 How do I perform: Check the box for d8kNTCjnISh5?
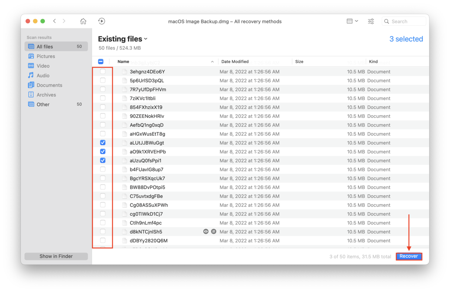point(103,232)
